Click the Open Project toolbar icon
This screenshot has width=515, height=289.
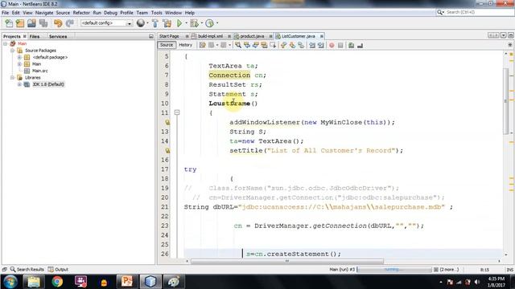31,23
